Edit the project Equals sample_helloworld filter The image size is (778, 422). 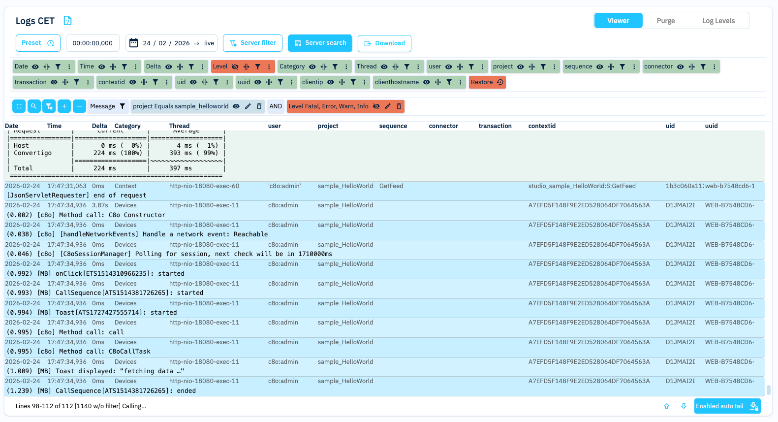[x=248, y=106]
